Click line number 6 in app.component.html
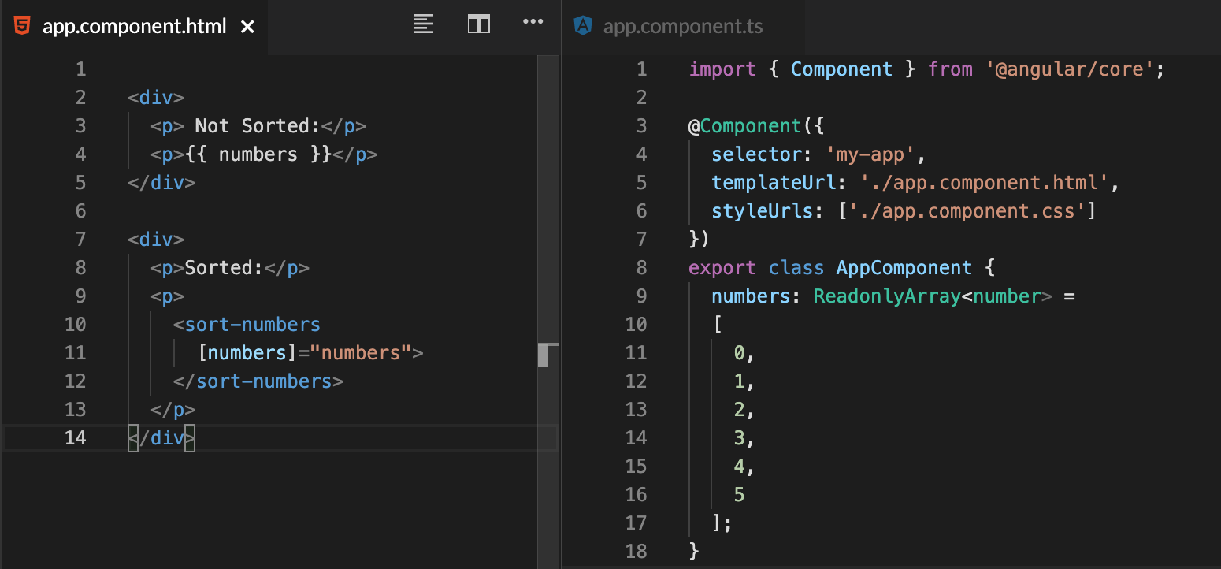The width and height of the screenshot is (1221, 569). point(81,211)
